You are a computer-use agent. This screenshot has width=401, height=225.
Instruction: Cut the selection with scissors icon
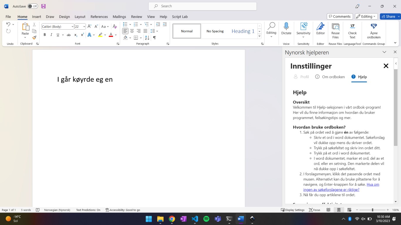click(34, 25)
